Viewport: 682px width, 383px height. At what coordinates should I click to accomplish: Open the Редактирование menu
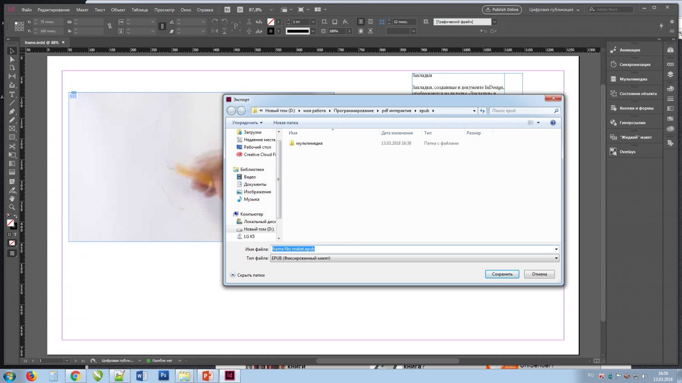point(54,10)
